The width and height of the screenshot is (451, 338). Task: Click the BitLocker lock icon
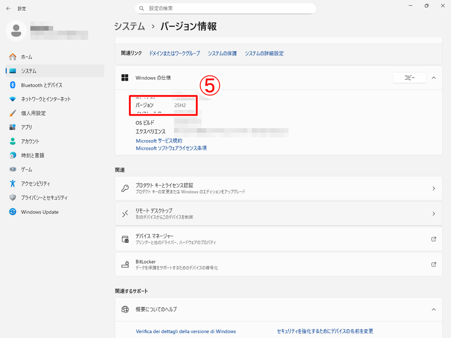125,264
